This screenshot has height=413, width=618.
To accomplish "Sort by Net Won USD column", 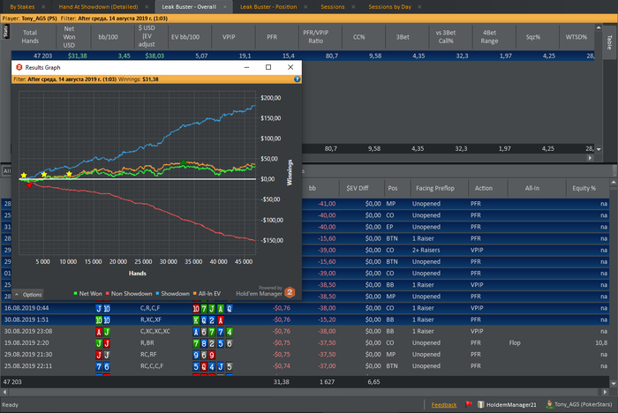I will point(69,37).
